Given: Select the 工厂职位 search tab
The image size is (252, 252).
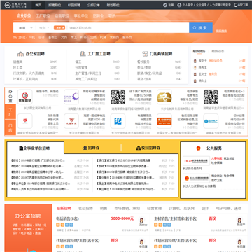Looking at the screenshot, I should 43,15.
